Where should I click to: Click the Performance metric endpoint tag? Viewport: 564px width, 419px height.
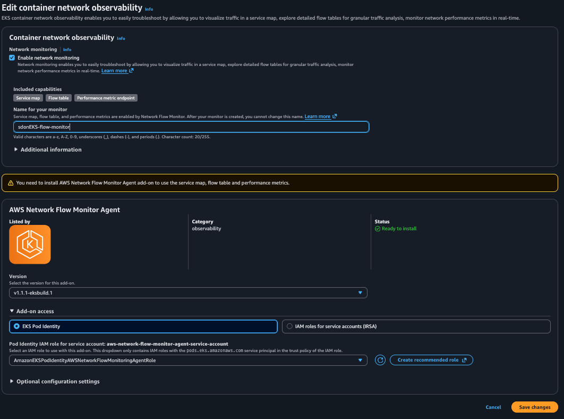106,98
